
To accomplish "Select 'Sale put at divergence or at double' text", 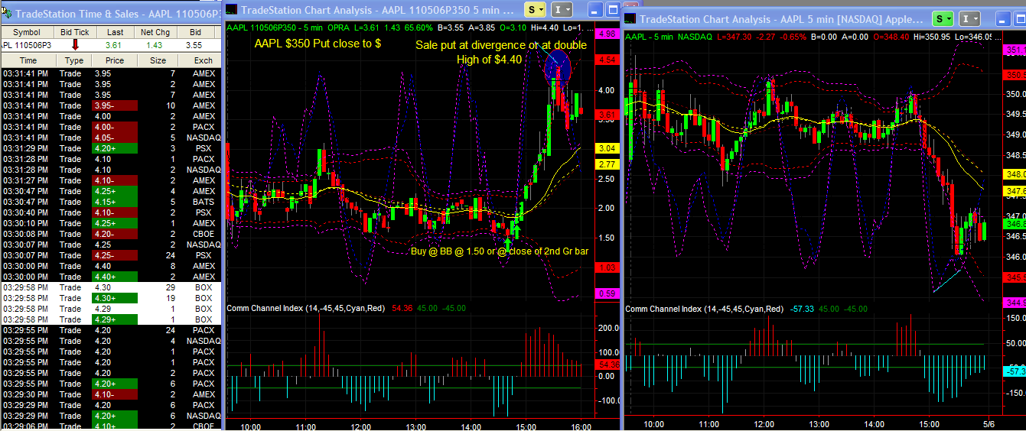I will click(501, 45).
